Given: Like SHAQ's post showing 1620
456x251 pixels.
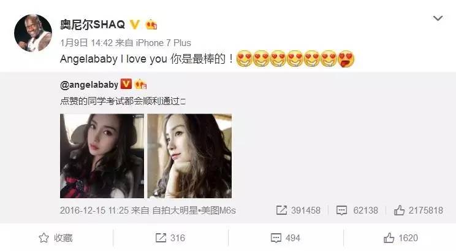Looking at the screenshot, I should tap(400, 238).
